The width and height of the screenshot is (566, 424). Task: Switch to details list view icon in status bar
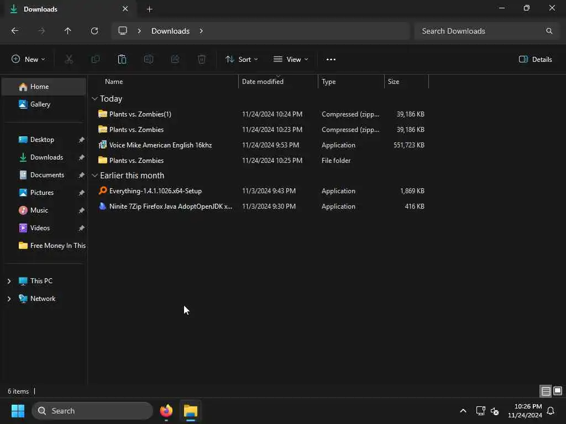546,391
